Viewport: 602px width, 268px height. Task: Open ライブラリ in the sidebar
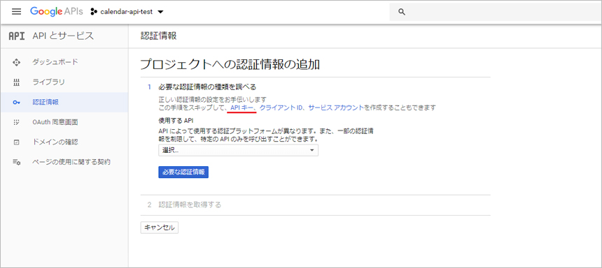49,82
